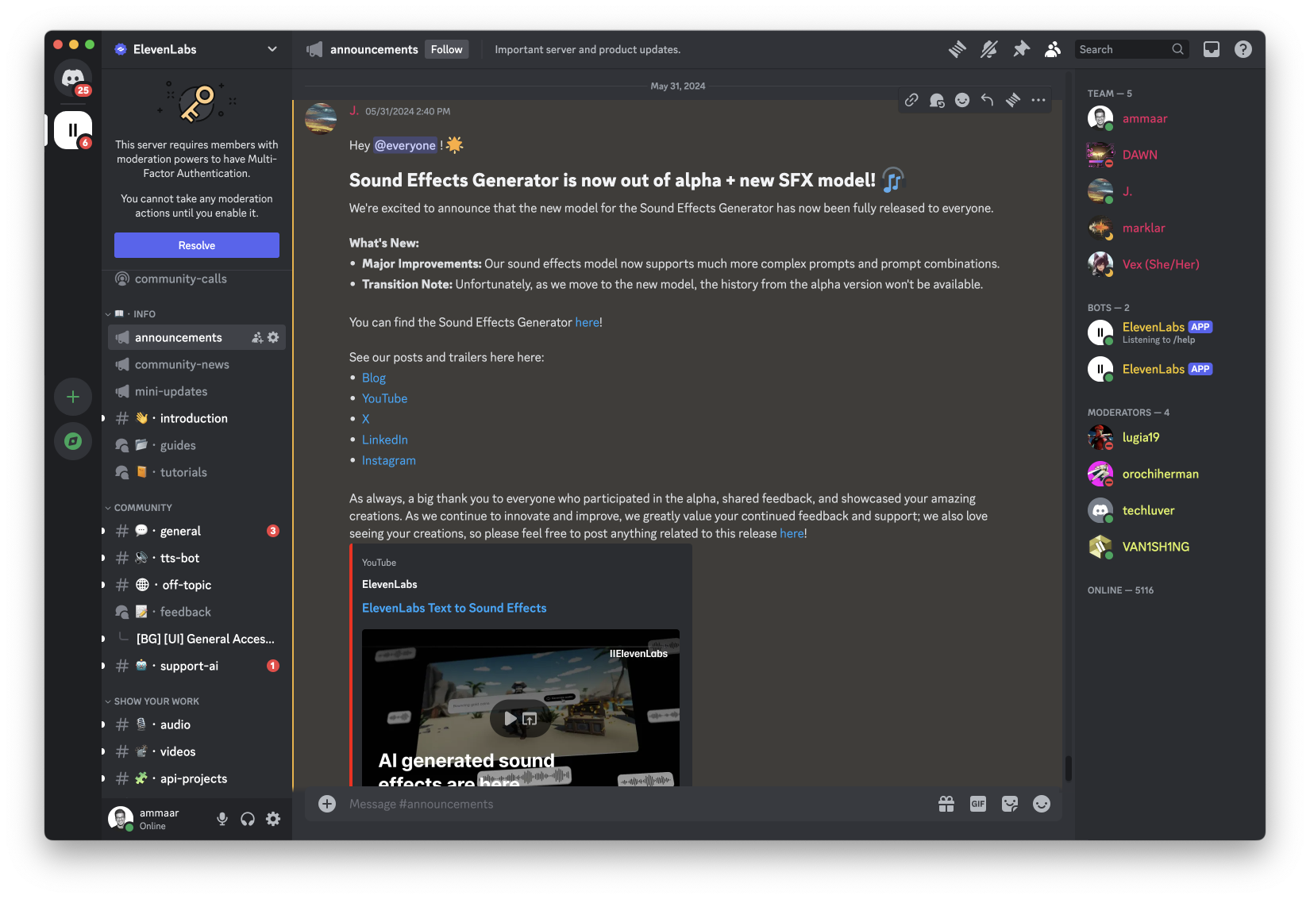Open user settings gear beside ammaar
The height and width of the screenshot is (899, 1310).
[273, 819]
